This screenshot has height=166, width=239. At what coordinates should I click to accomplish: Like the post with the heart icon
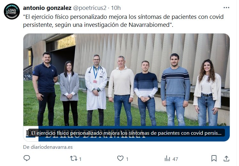coord(120,158)
